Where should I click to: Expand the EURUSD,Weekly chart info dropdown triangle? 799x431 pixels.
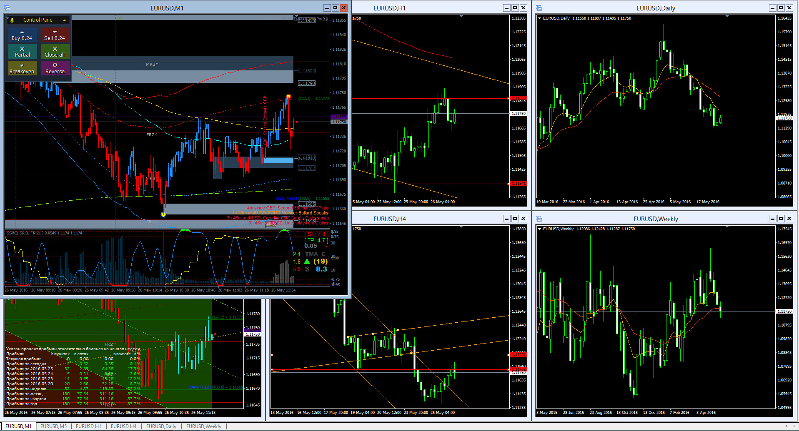[540, 229]
